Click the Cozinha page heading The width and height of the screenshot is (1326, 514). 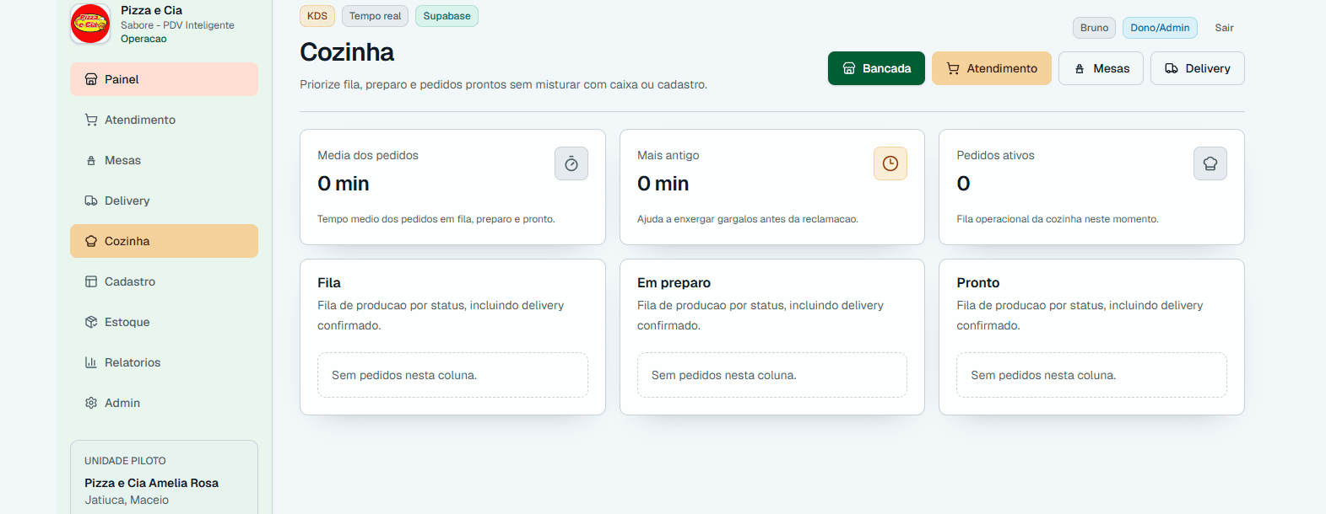347,52
